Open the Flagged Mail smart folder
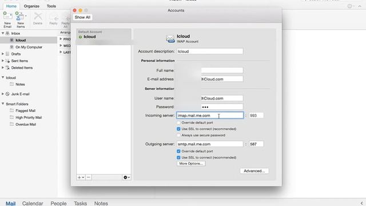Screen dimensions: 366x206 point(25,110)
